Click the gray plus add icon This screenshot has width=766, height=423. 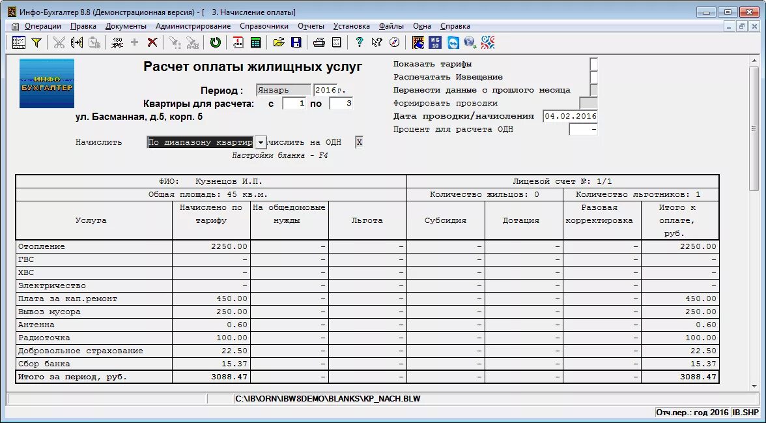pyautogui.click(x=134, y=42)
